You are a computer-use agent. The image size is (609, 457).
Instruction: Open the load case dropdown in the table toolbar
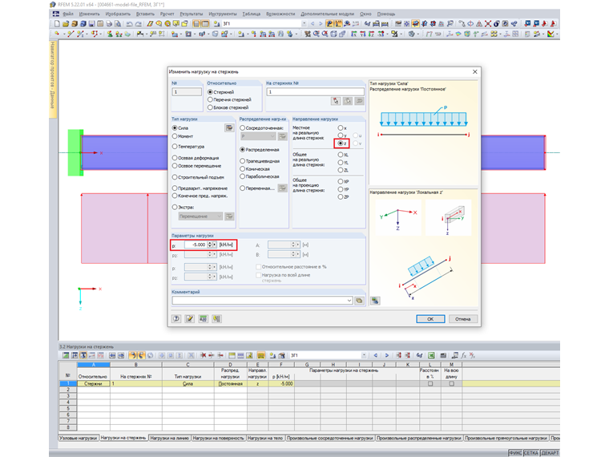[x=364, y=355]
